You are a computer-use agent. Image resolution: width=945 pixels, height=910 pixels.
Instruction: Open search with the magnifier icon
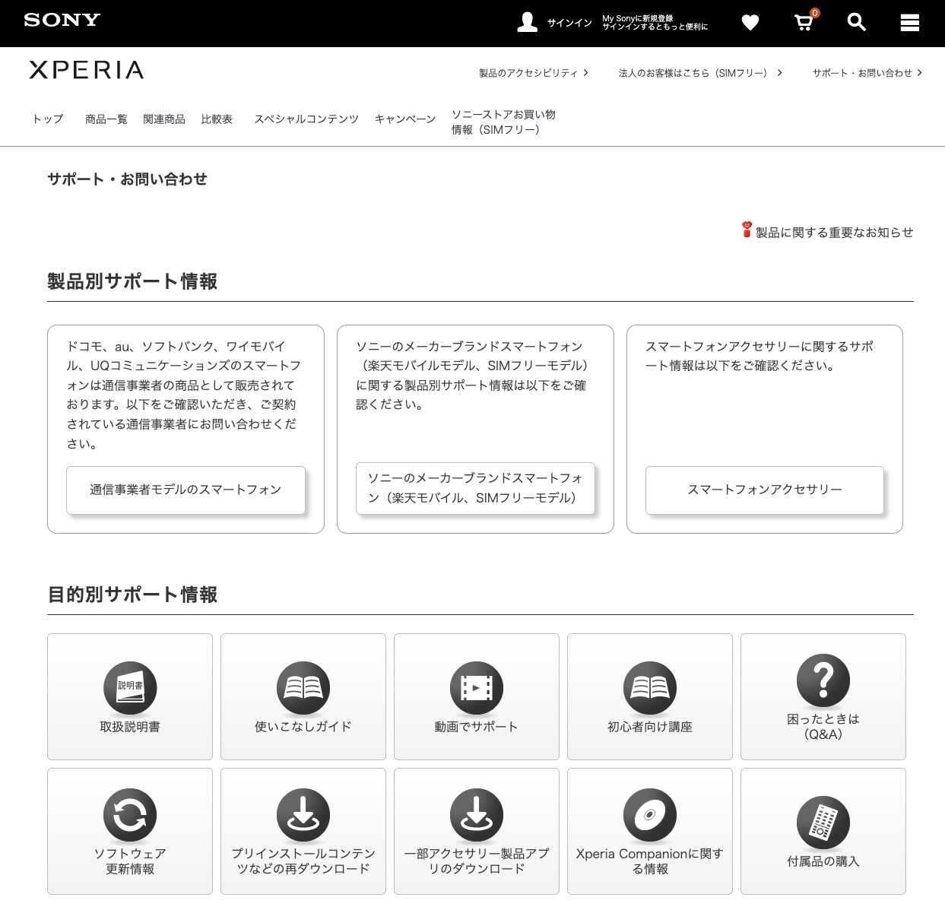point(856,23)
